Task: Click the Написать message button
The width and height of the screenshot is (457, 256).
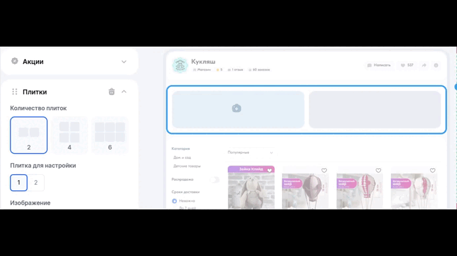Action: [x=379, y=65]
